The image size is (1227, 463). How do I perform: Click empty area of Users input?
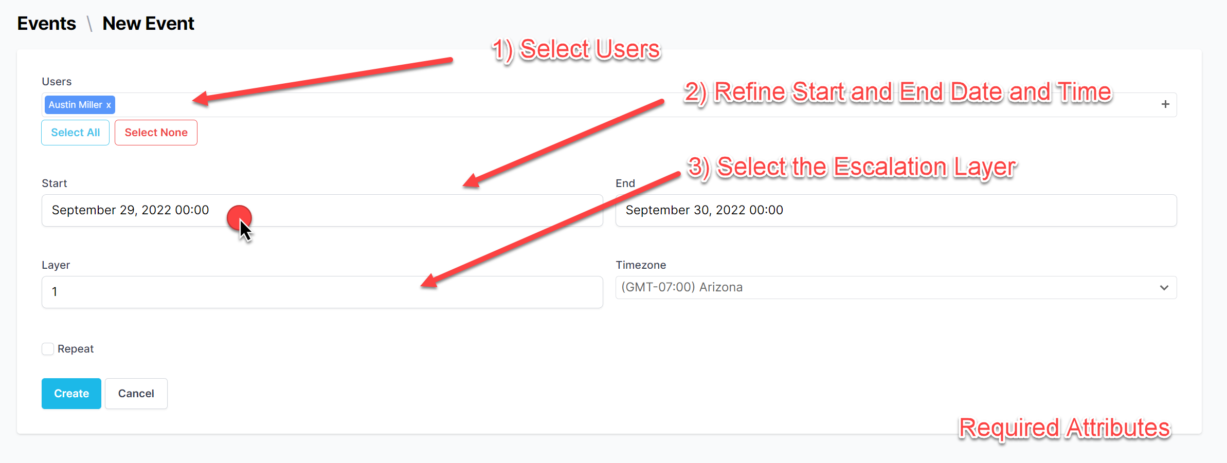click(x=617, y=105)
